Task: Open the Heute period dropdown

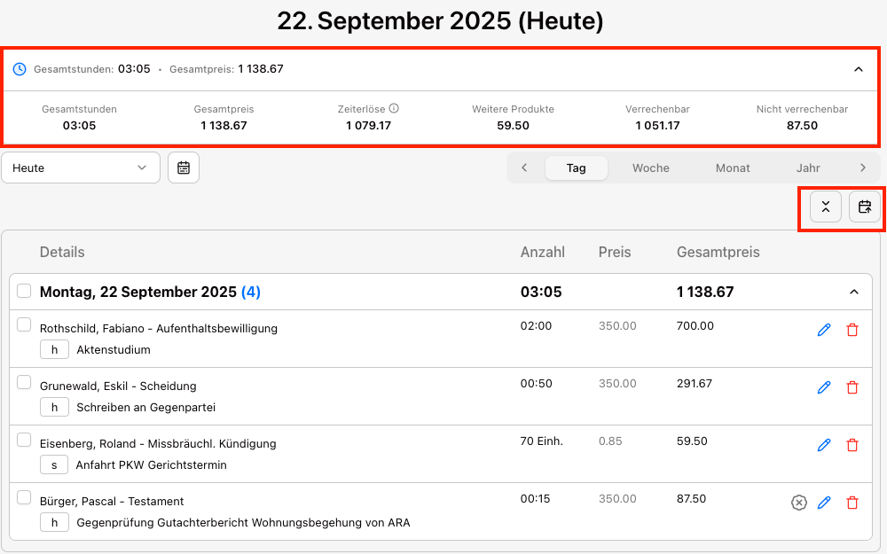Action: 81,168
